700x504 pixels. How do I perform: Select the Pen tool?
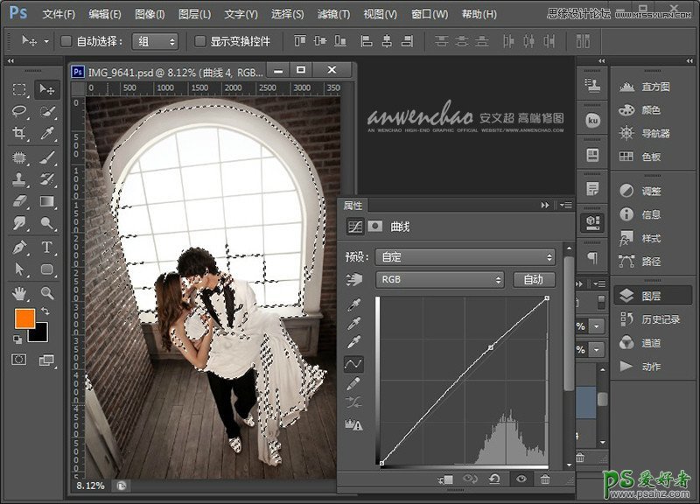click(19, 248)
